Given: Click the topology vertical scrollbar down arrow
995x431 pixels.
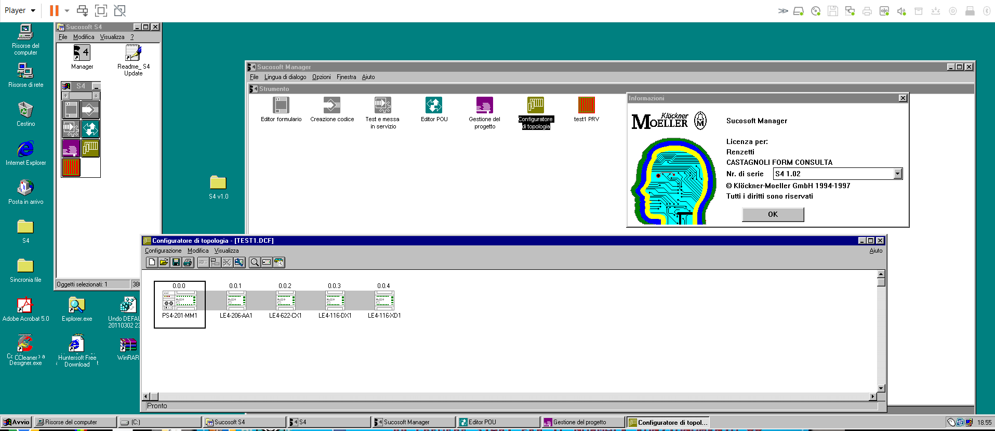Looking at the screenshot, I should click(881, 388).
